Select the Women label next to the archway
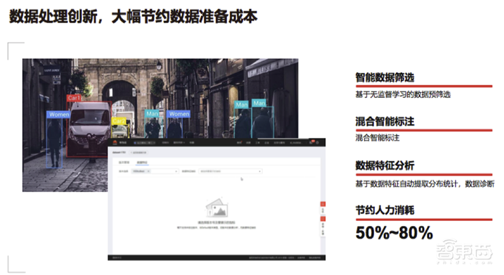The height and width of the screenshot is (275, 504). pyautogui.click(x=179, y=114)
